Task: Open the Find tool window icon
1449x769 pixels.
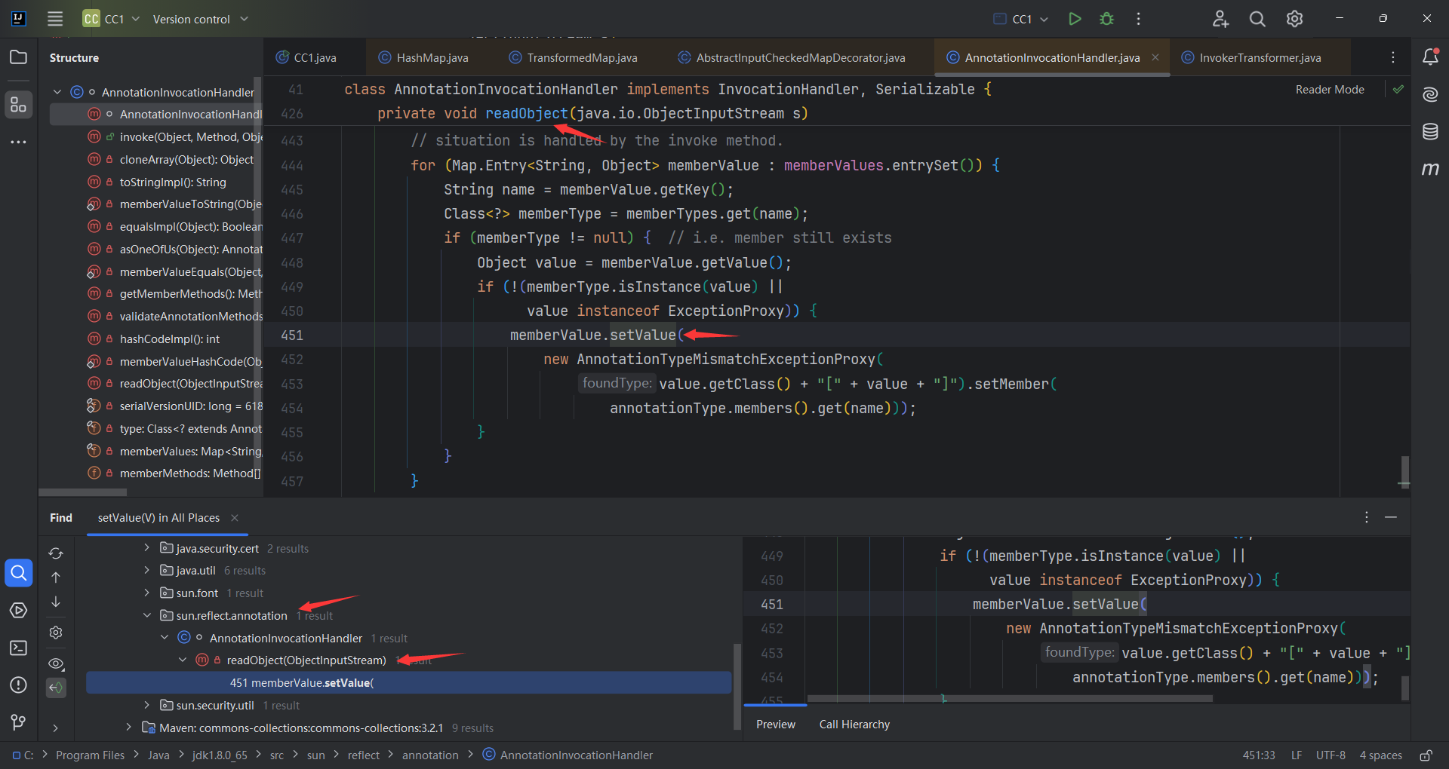Action: 19,573
